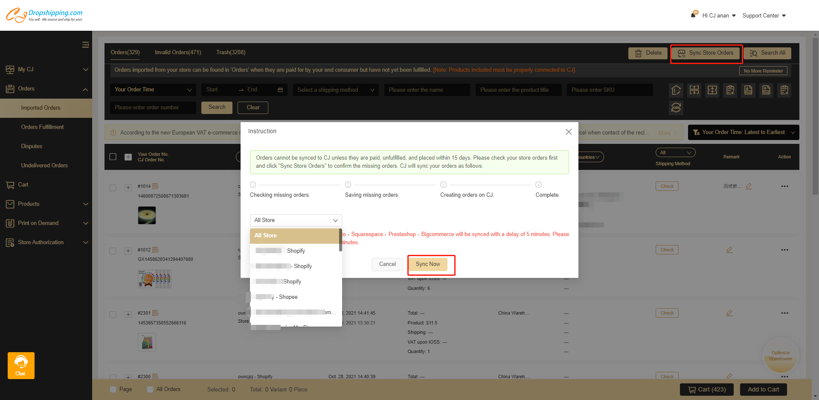The width and height of the screenshot is (819, 400).
Task: Click the Search All button
Action: (x=767, y=53)
